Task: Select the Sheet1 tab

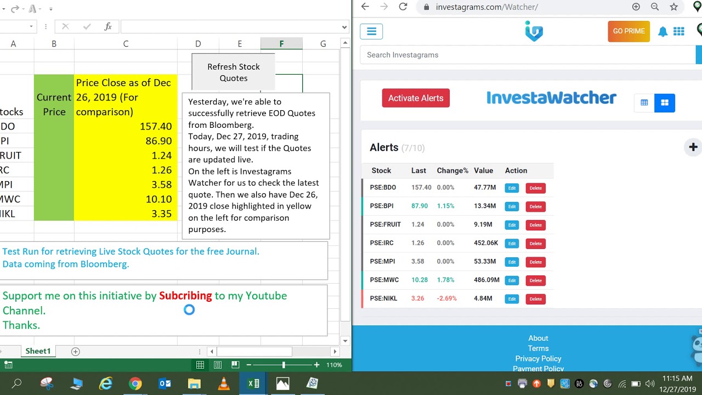Action: [x=38, y=351]
